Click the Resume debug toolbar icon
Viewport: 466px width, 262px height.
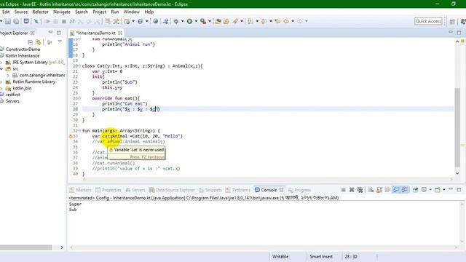[x=47, y=21]
